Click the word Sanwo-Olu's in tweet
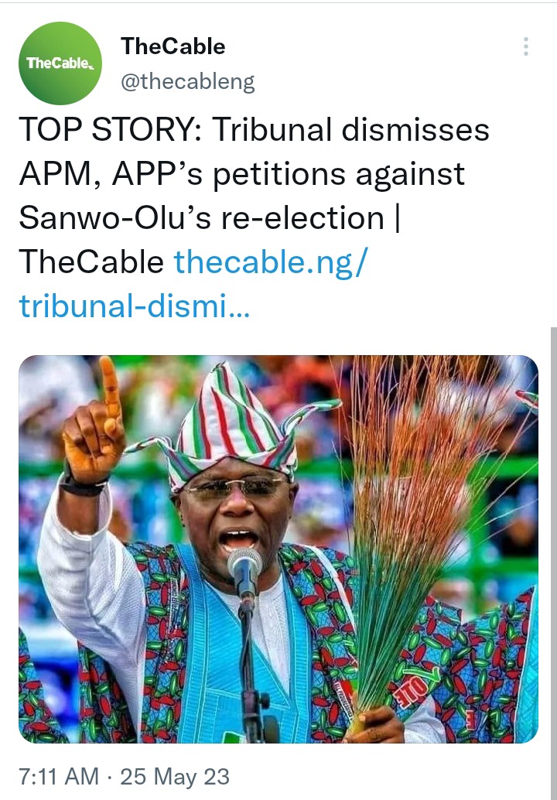Image resolution: width=557 pixels, height=800 pixels. pos(114,218)
